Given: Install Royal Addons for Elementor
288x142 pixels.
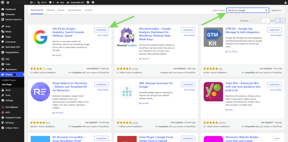Looking at the screenshot, I should 101,84.
